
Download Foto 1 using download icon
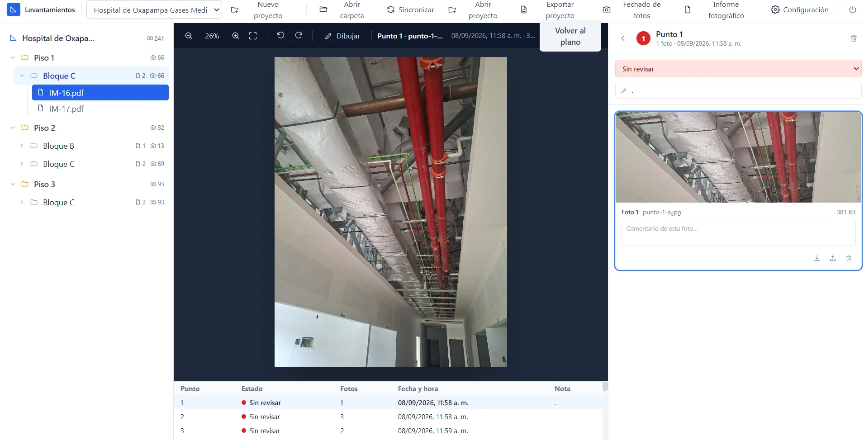(x=817, y=258)
